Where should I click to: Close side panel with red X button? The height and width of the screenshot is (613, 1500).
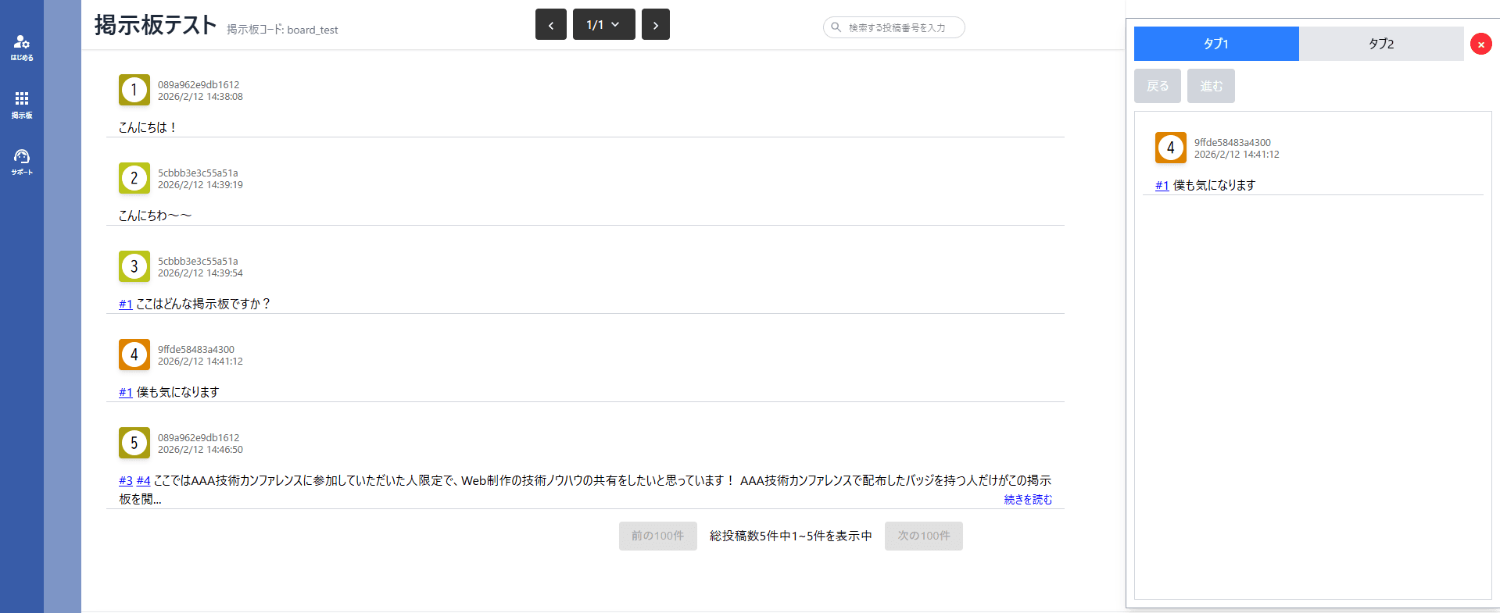(x=1480, y=45)
